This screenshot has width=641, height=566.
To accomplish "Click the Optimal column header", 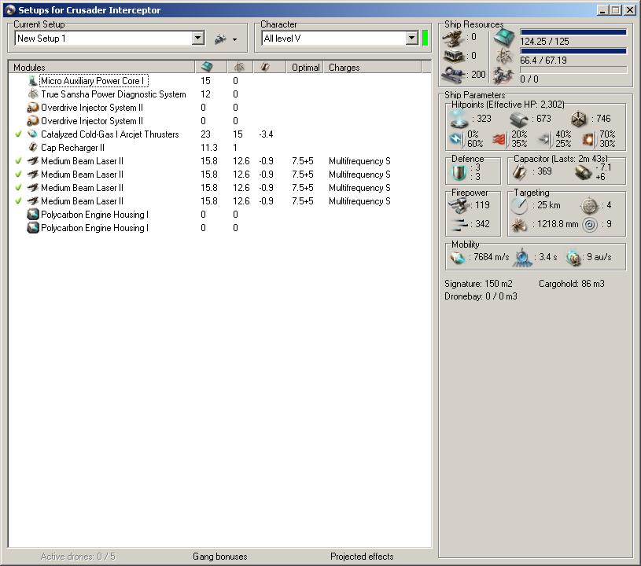I will (305, 68).
